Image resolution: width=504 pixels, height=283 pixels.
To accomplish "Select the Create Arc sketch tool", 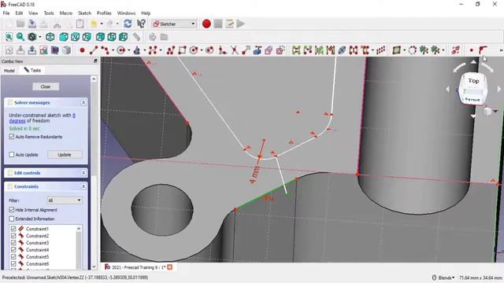I will point(105,50).
